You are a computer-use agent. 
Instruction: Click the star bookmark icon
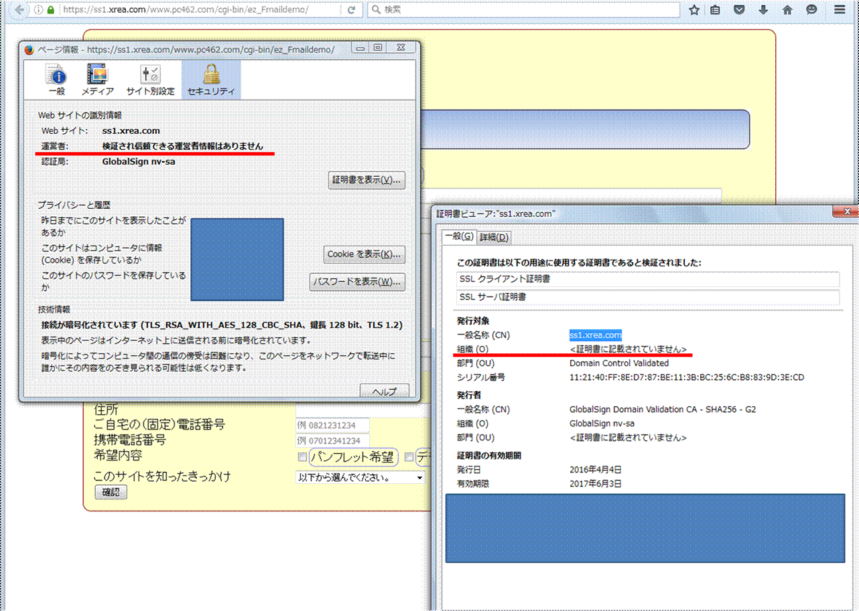pyautogui.click(x=694, y=10)
